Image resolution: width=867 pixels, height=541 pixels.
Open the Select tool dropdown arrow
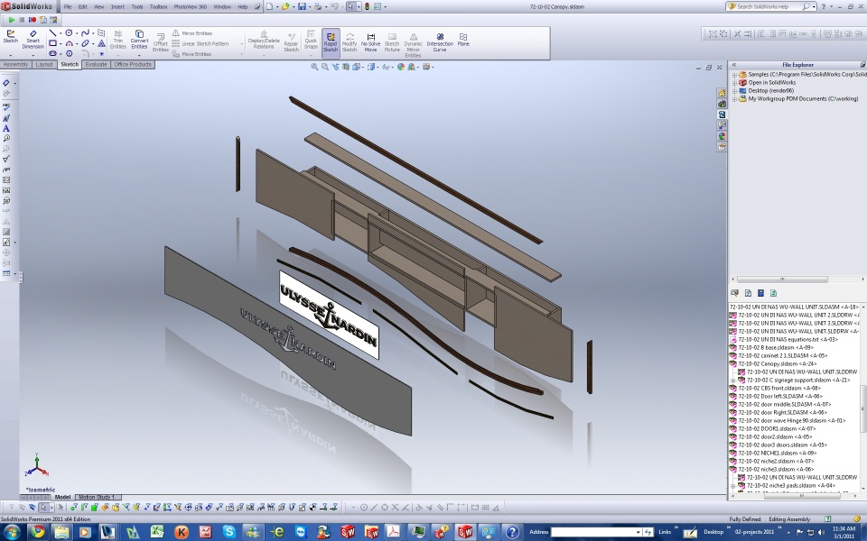click(x=359, y=6)
